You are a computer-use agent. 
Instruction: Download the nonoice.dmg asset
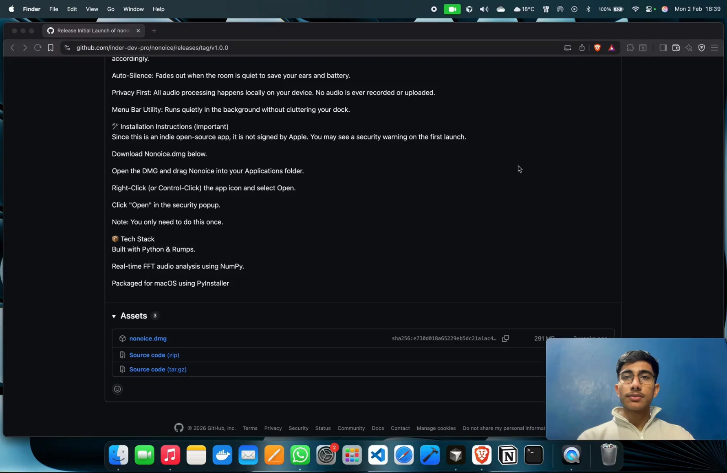tap(148, 338)
